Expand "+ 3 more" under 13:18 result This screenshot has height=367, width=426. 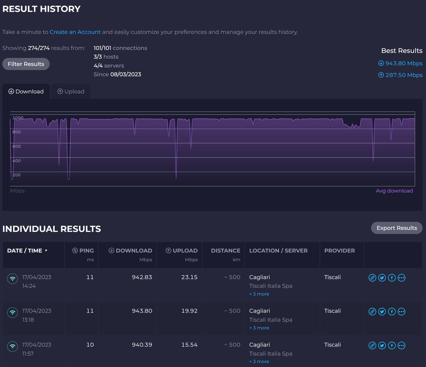click(259, 328)
